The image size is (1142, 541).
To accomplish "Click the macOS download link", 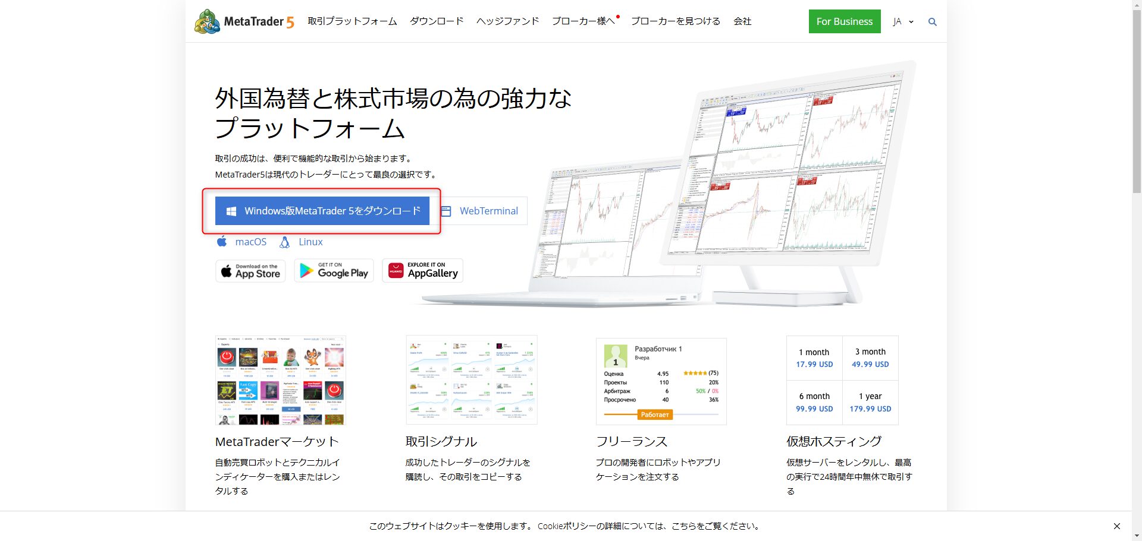I will 251,242.
